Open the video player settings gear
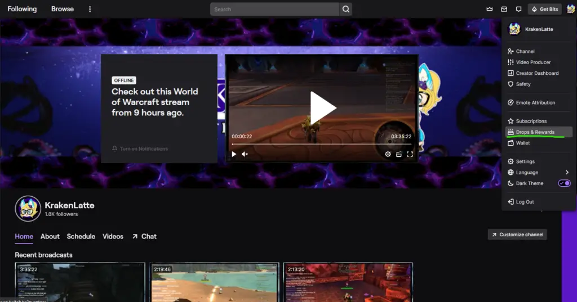Screen dimensions: 577x302 coord(388,154)
